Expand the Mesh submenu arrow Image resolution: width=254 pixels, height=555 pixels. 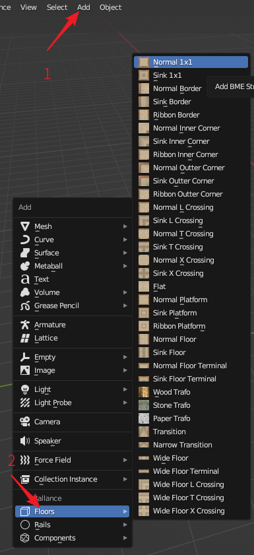click(x=125, y=226)
